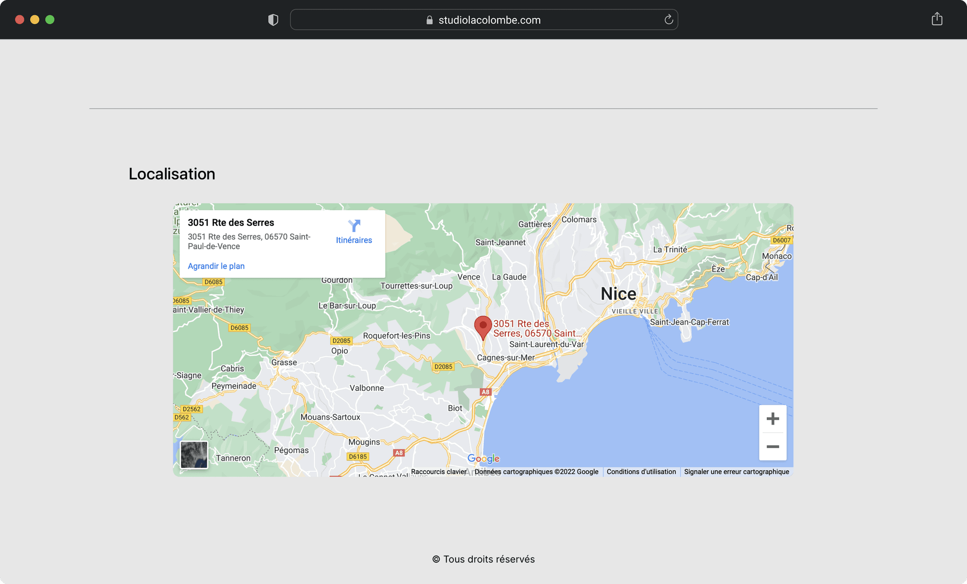This screenshot has width=967, height=584.
Task: Click the Vence town label
Action: coord(469,277)
